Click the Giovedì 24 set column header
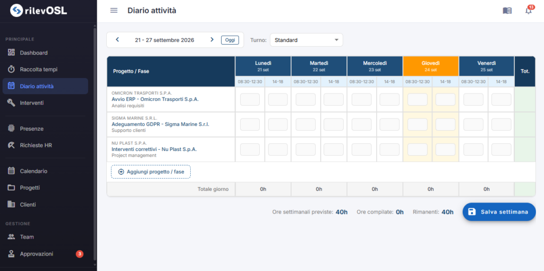The width and height of the screenshot is (544, 271). coord(430,66)
